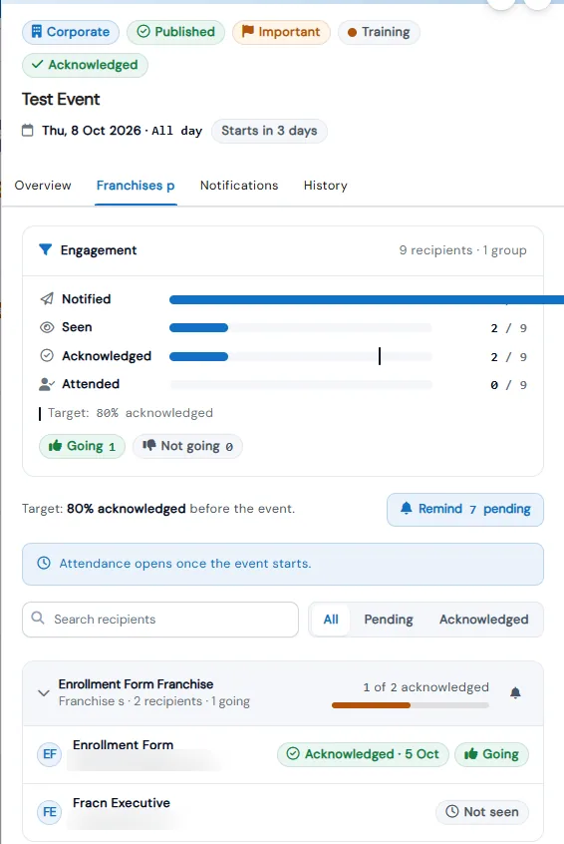Click 'Target: 80% acknowledged' text in Engagement card
564x844 pixels.
pos(131,413)
